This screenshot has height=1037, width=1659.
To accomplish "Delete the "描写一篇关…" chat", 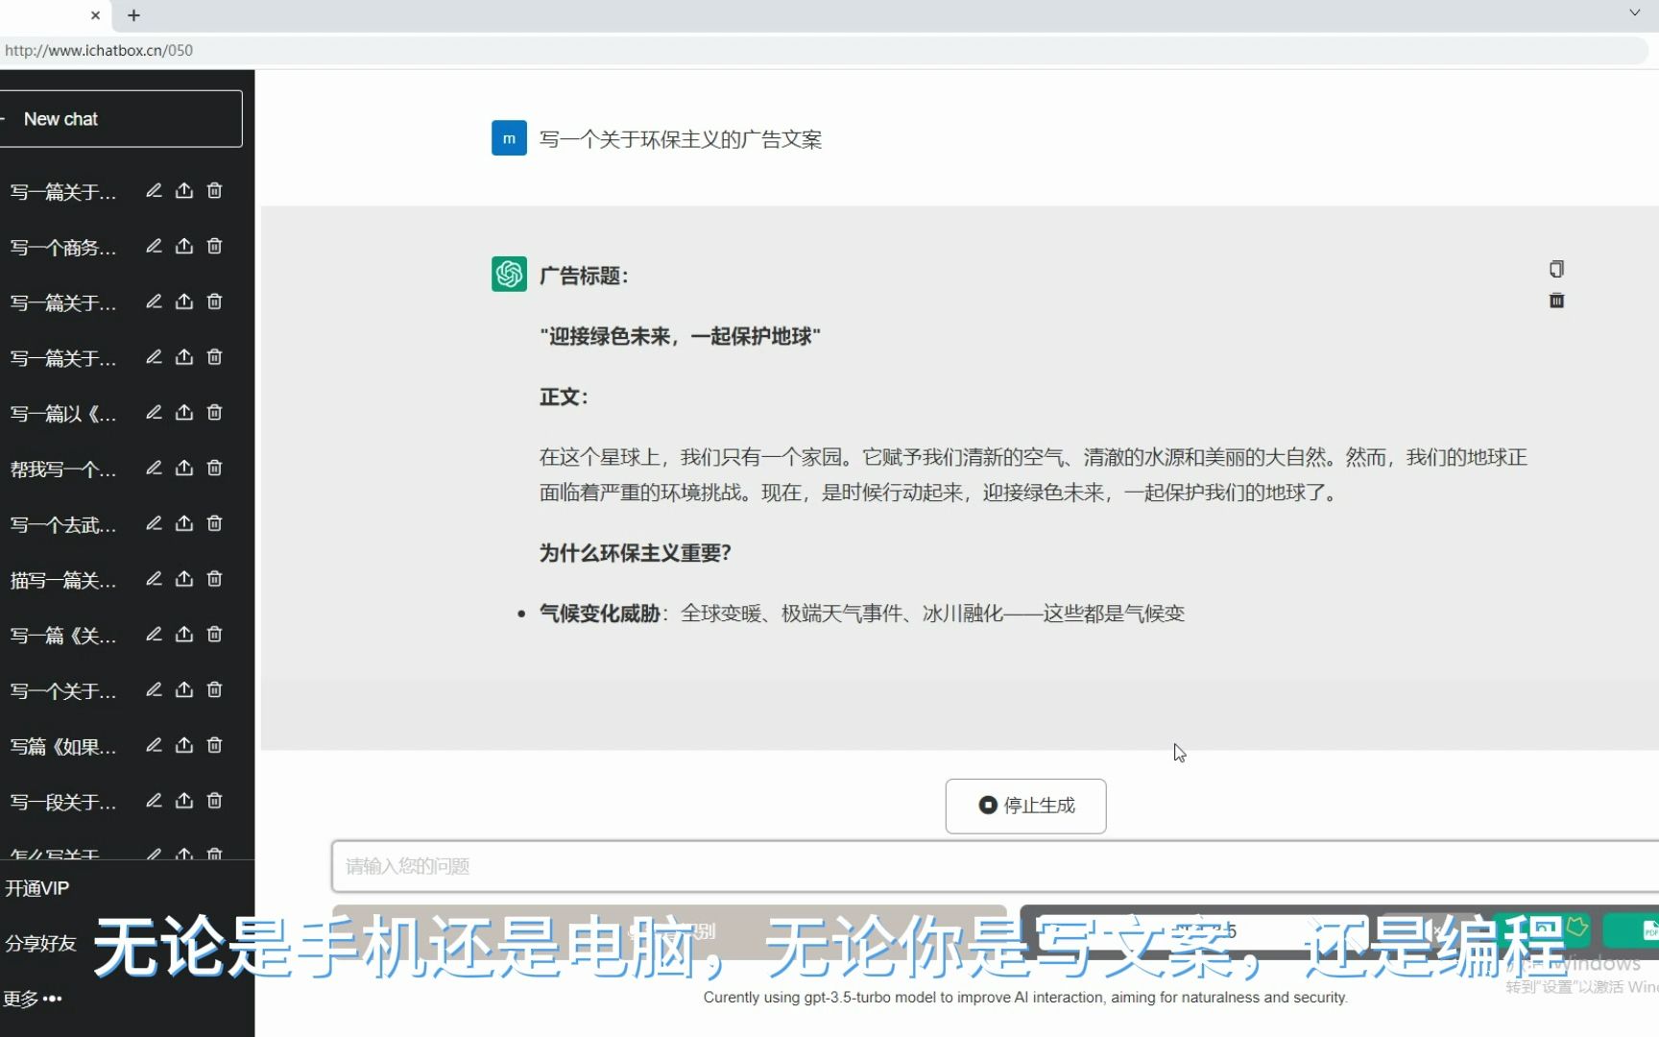I will point(215,579).
